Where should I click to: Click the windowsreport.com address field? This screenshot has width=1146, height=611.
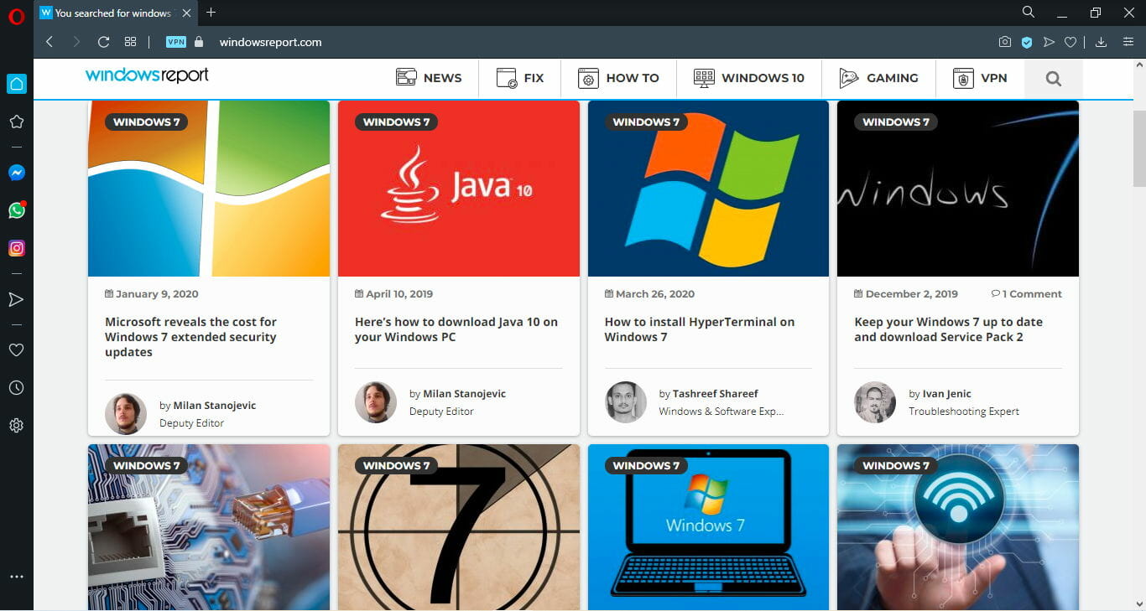(270, 42)
